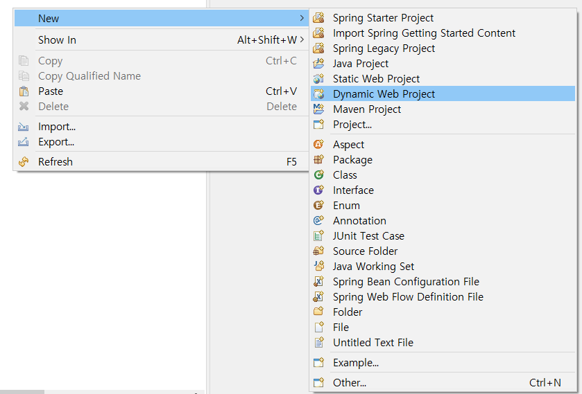Image resolution: width=582 pixels, height=394 pixels.
Task: Click the Untitled Text File icon
Action: coord(318,342)
